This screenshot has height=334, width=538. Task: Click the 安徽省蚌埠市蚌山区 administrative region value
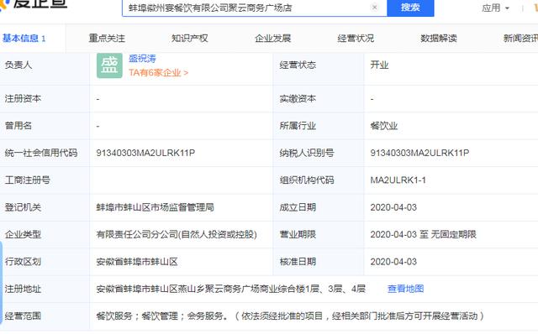[x=137, y=262]
